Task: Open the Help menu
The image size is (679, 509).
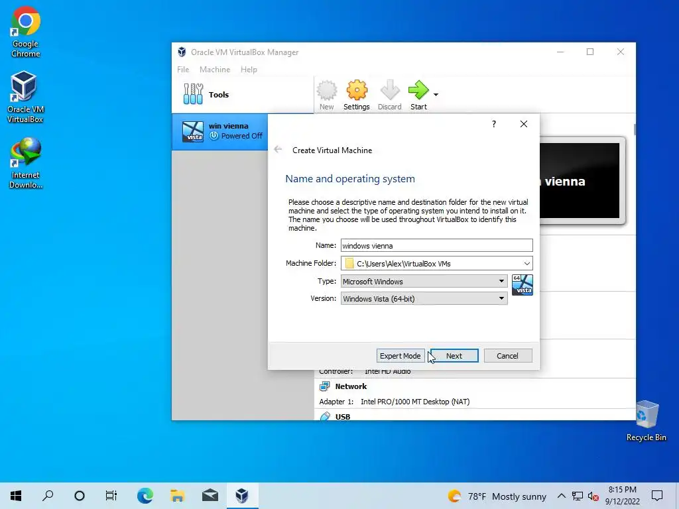Action: (249, 69)
